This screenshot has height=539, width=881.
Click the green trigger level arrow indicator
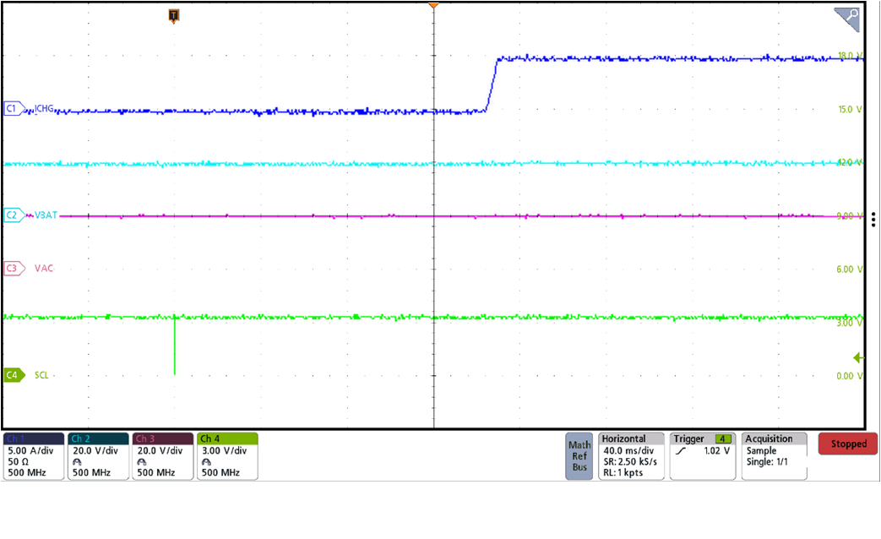tap(858, 357)
